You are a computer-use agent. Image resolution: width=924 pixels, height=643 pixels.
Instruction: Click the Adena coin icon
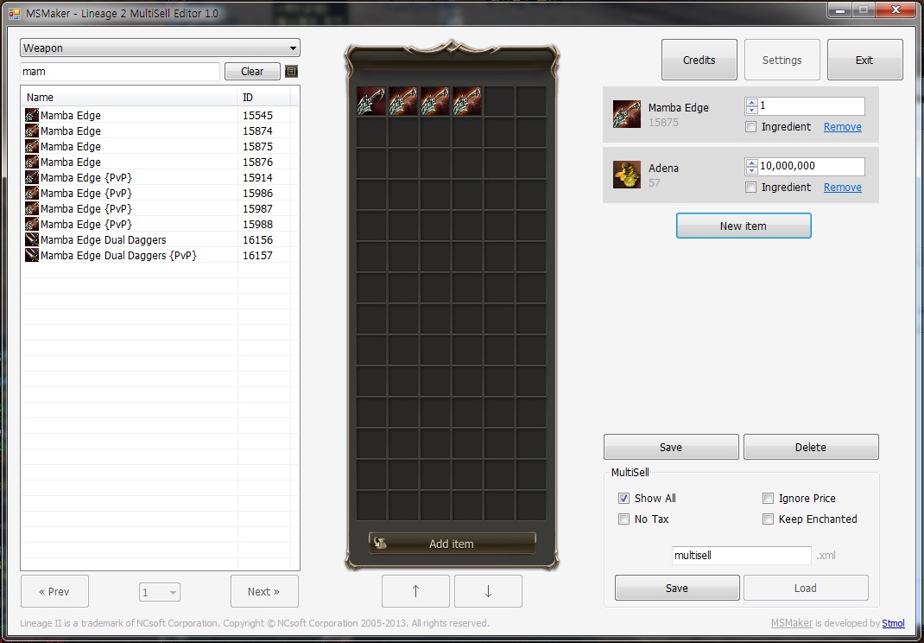(x=626, y=175)
